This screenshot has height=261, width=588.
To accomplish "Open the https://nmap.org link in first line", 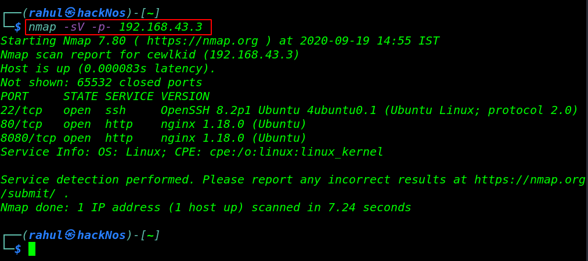I will (203, 41).
